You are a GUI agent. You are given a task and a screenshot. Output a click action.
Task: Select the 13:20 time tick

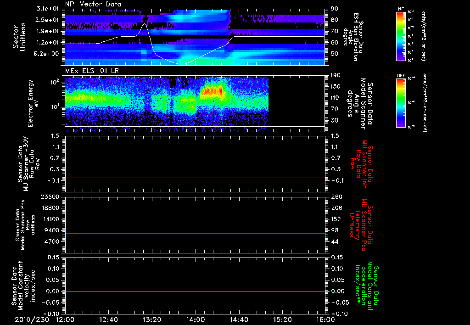pyautogui.click(x=152, y=319)
